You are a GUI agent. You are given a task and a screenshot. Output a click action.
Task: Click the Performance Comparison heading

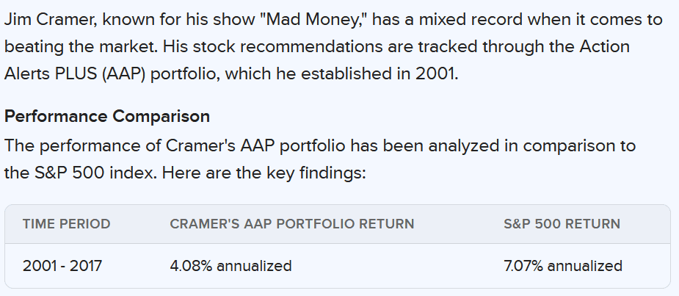click(x=107, y=117)
